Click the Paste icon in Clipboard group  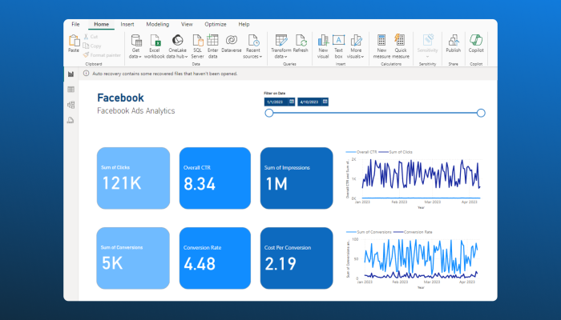[x=74, y=42]
